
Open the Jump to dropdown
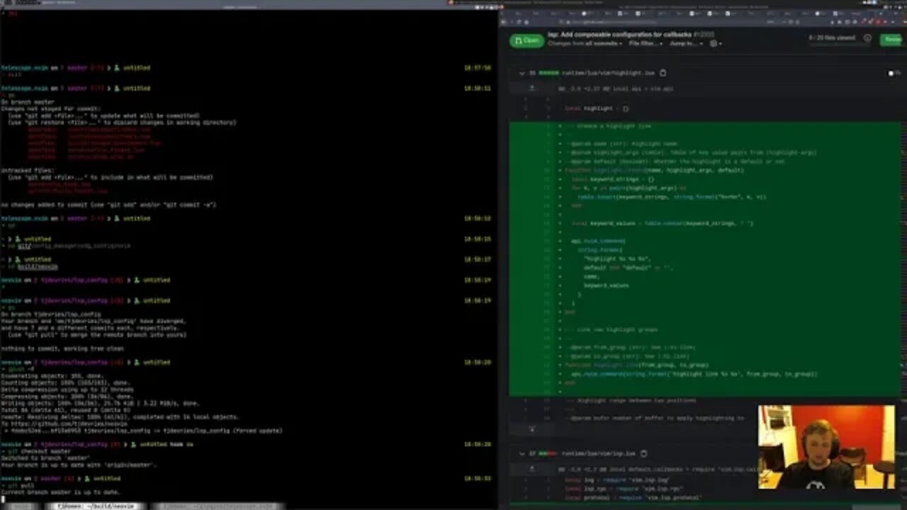(686, 44)
